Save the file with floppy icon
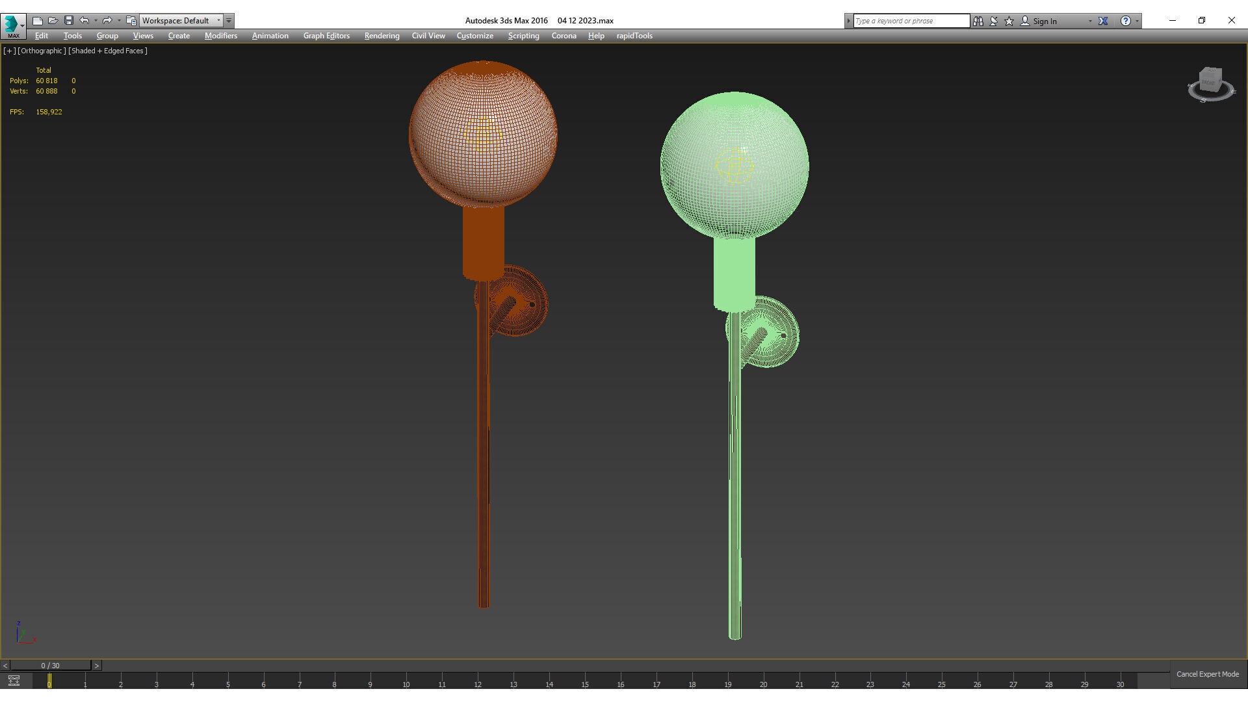Image resolution: width=1248 pixels, height=702 pixels. pos(69,21)
